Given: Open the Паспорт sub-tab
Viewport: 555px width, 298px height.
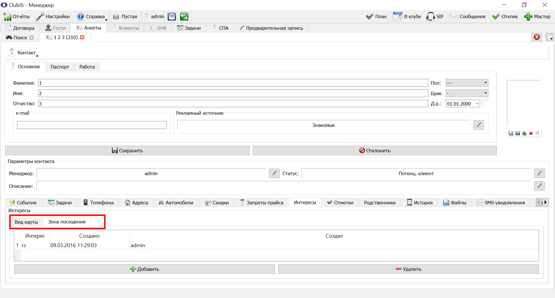Looking at the screenshot, I should pos(60,67).
